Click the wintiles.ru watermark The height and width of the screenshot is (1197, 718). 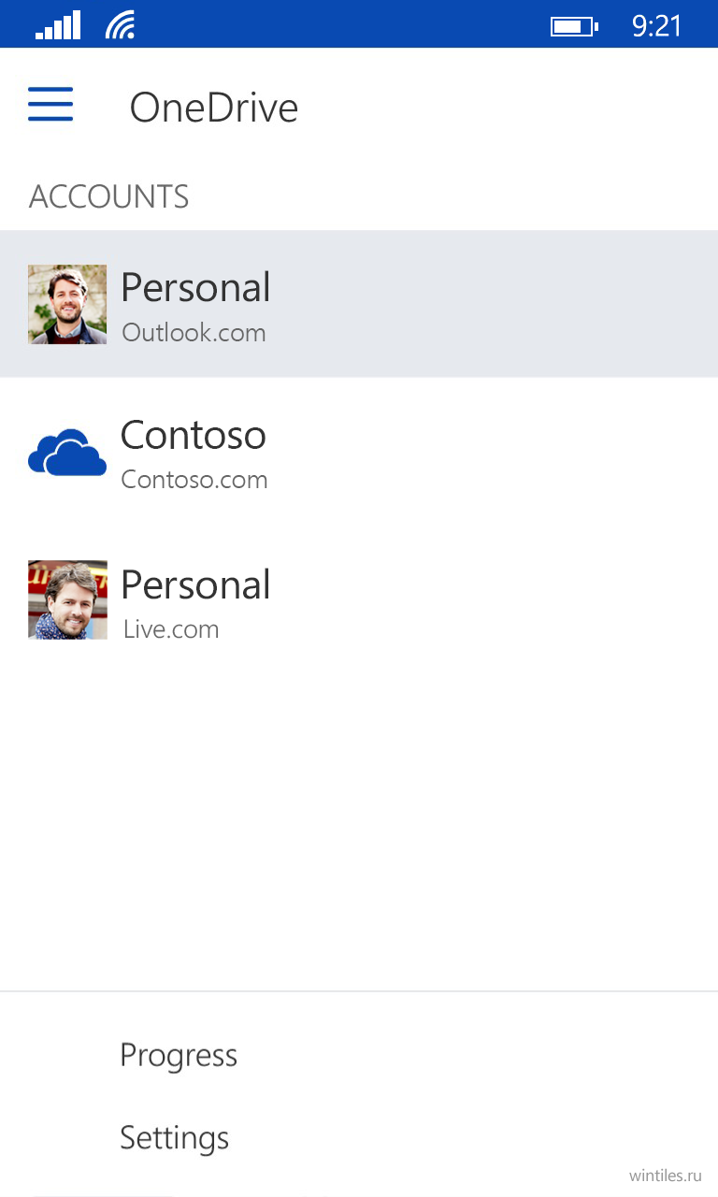pyautogui.click(x=666, y=1175)
